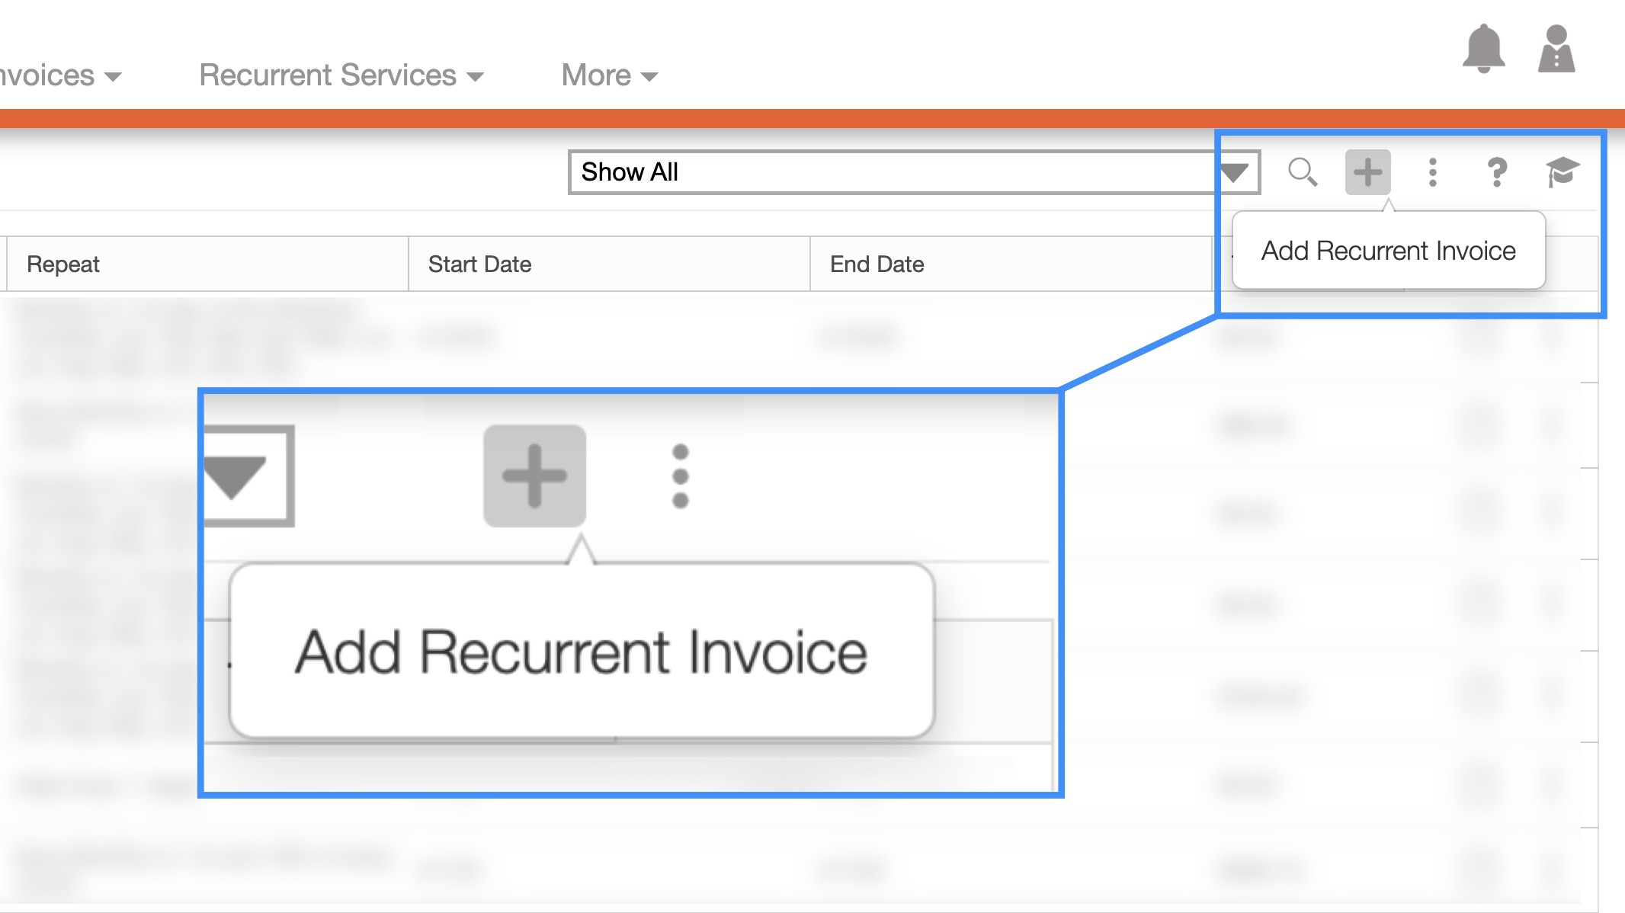This screenshot has height=913, width=1625.
Task: Click the small plus add icon in toolbar
Action: pos(1367,172)
